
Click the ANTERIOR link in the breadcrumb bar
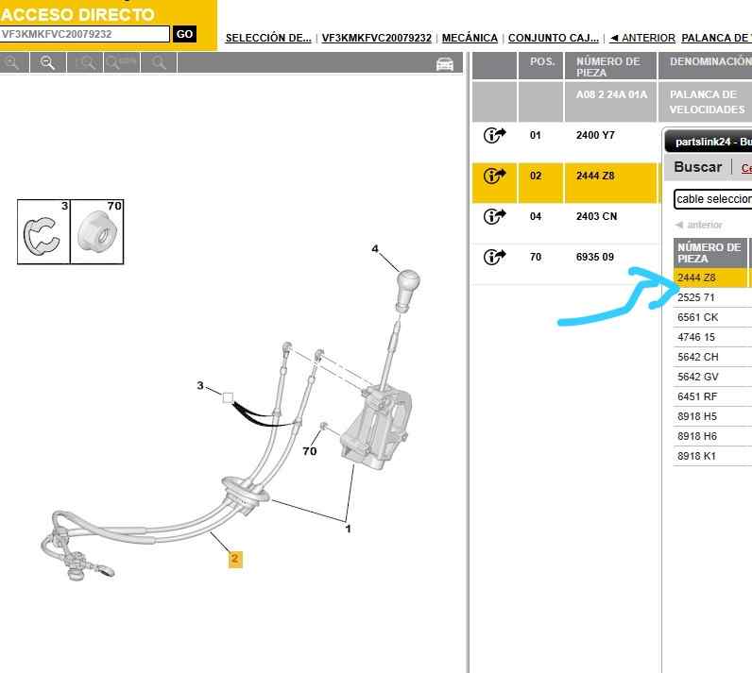click(642, 39)
